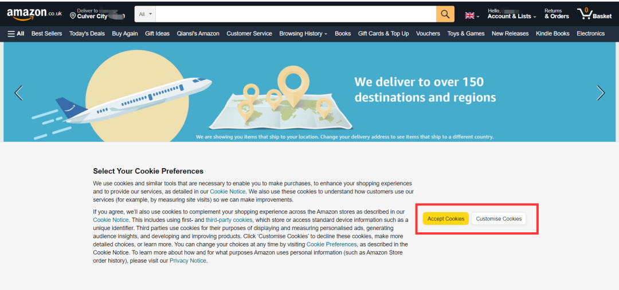Click the Amazon.co.uk logo
The image size is (619, 290).
pyautogui.click(x=34, y=14)
